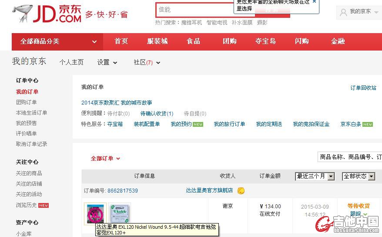
Task: Open 关注的店铺 in the sidebar
Action: [29, 184]
